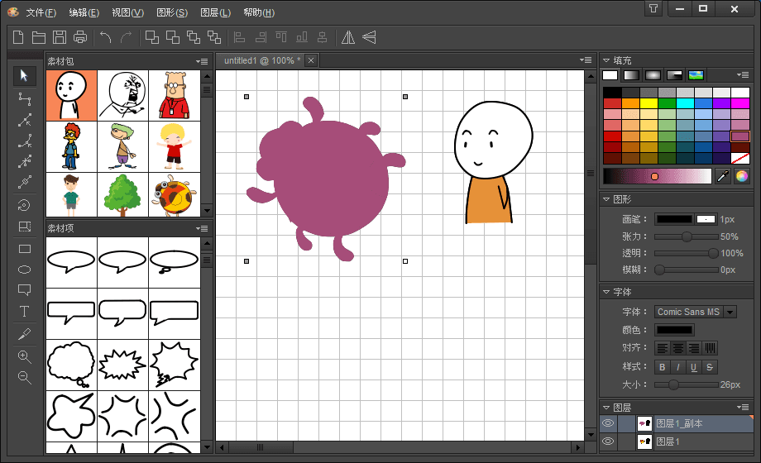This screenshot has height=463, width=761.
Task: Open the 文件(F) menu
Action: [x=41, y=12]
